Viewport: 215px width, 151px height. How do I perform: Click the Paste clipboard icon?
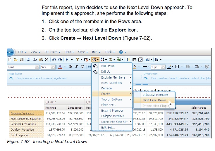point(41,60)
